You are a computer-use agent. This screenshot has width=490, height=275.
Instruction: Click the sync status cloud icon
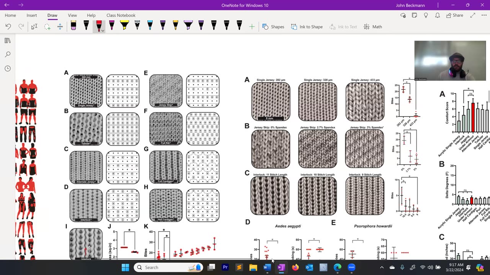403,15
